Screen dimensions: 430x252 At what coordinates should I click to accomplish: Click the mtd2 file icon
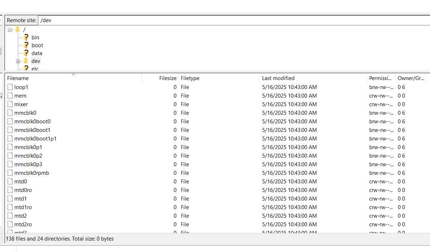(10, 216)
